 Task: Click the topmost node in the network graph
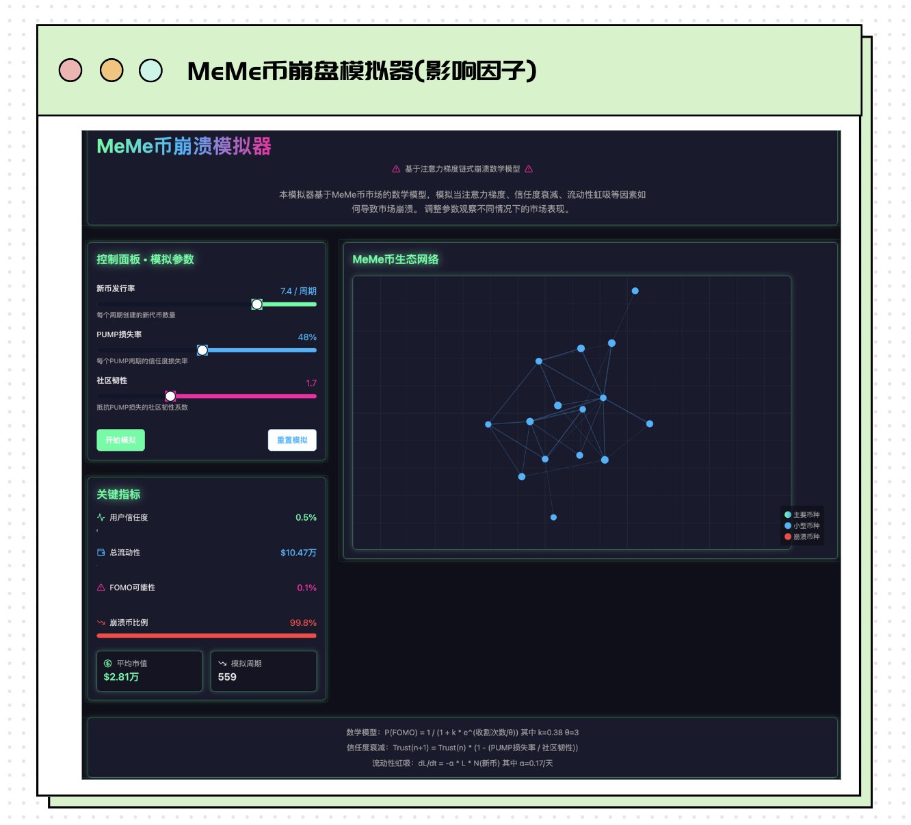coord(635,291)
